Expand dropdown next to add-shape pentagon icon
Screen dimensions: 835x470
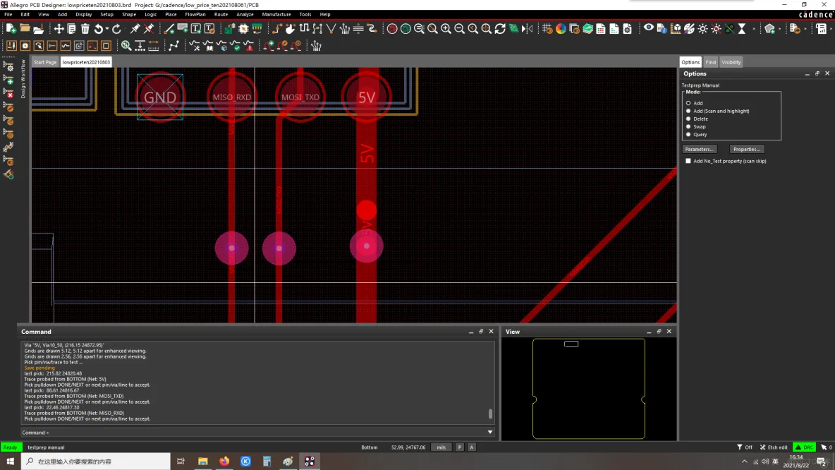[x=780, y=29]
